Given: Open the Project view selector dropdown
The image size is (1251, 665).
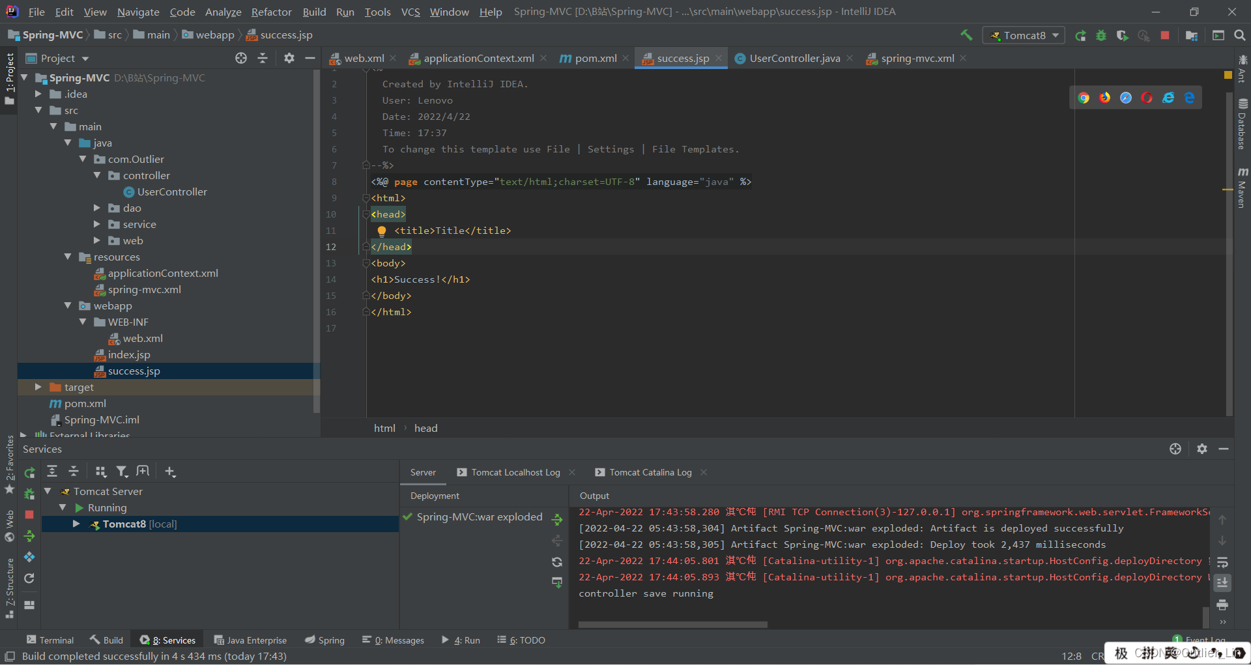Looking at the screenshot, I should [57, 58].
